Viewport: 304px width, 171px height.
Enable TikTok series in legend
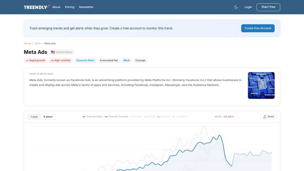(x=149, y=117)
